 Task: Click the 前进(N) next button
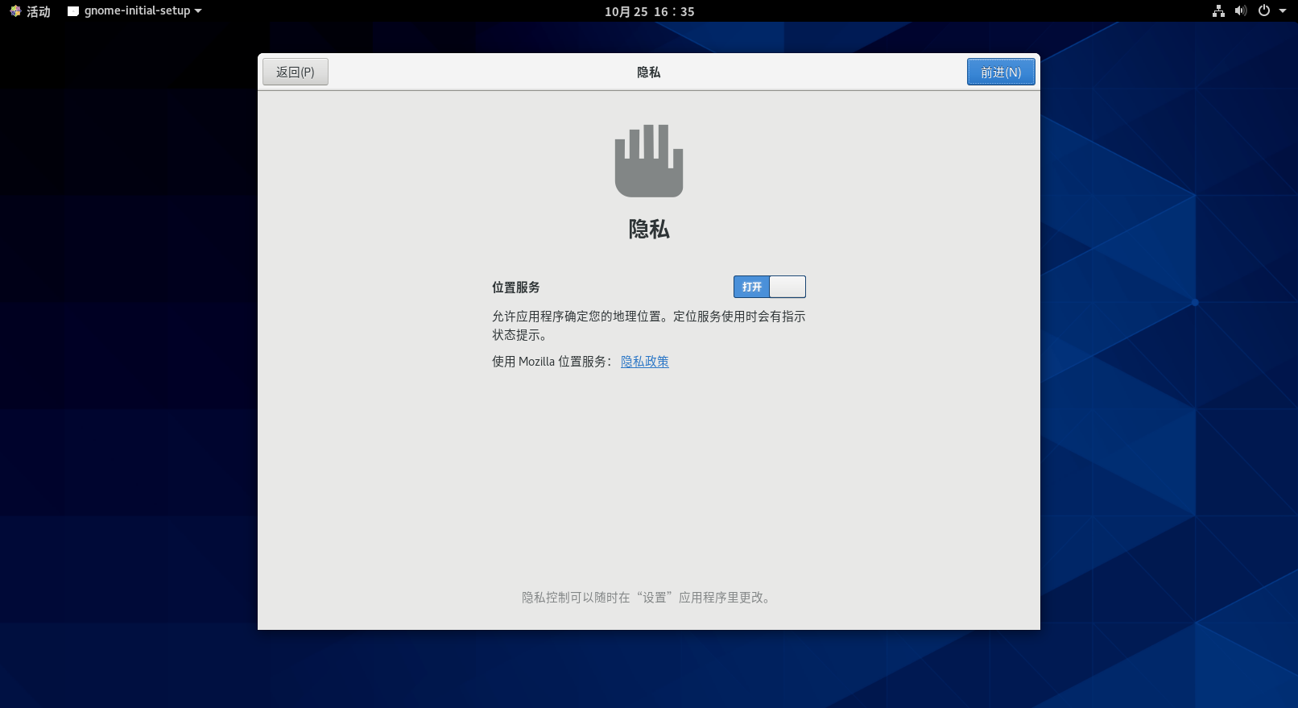click(1001, 72)
